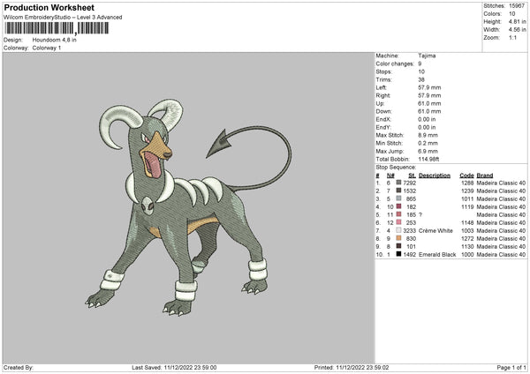Image resolution: width=530 pixels, height=374 pixels.
Task: Click the Max Stitch value '8.9 mm'
Action: (x=428, y=135)
